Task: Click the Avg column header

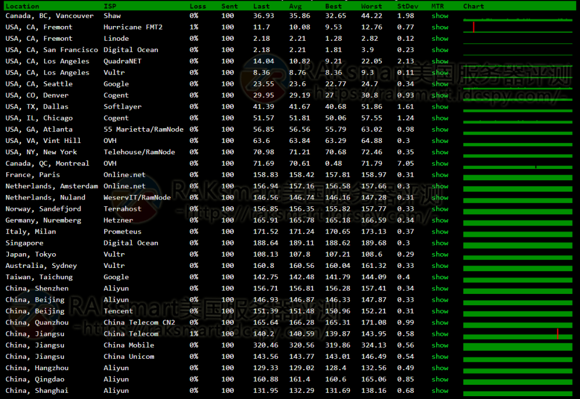Action: tap(295, 6)
